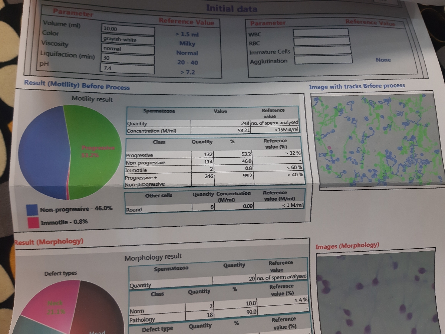
Task: Click the 'Initial data' heading
Action: (x=231, y=8)
